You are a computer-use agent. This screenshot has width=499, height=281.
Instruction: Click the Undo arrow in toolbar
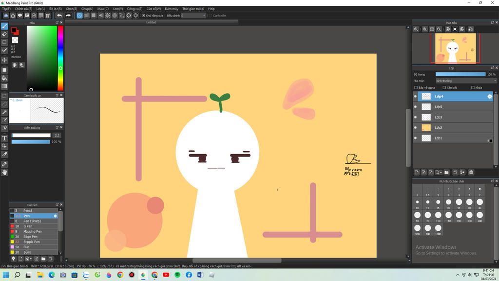coord(59,15)
